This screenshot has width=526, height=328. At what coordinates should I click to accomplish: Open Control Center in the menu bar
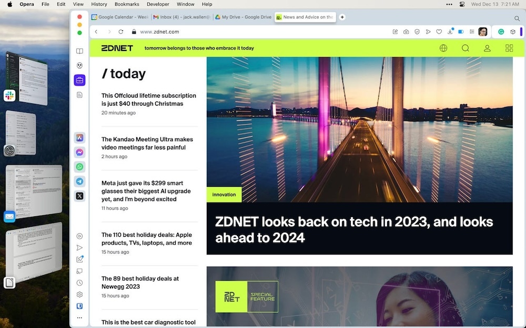point(462,4)
